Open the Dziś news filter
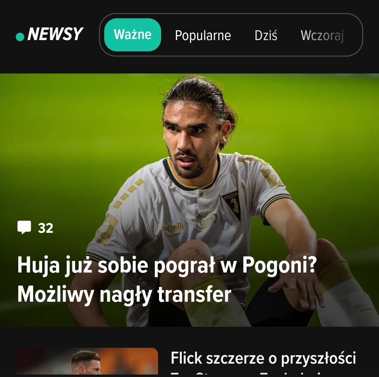Image resolution: width=379 pixels, height=377 pixels. (x=266, y=36)
